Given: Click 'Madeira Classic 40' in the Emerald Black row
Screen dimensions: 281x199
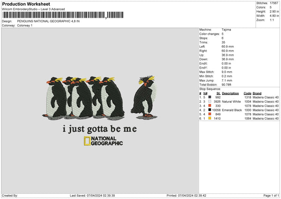Looking at the screenshot, I should click(x=266, y=110).
